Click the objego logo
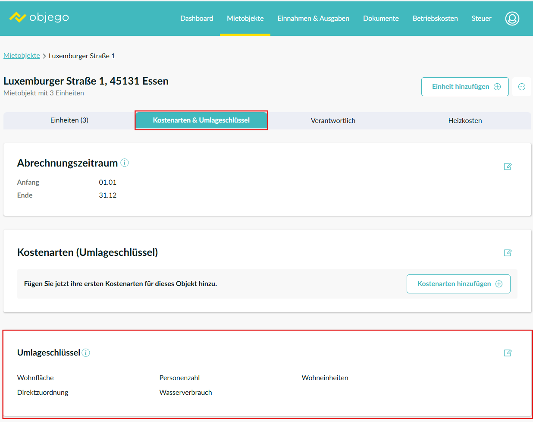This screenshot has height=422, width=533. point(39,18)
